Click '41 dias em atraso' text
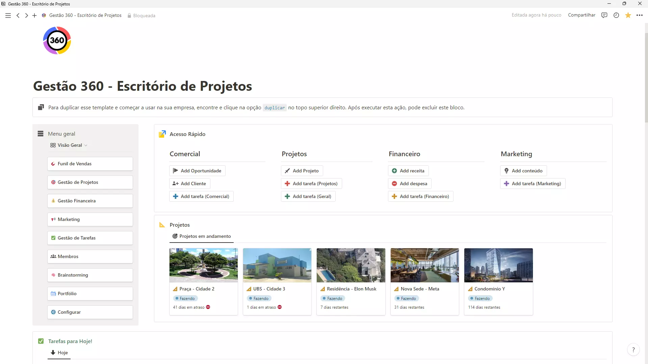Image resolution: width=648 pixels, height=364 pixels. point(188,307)
